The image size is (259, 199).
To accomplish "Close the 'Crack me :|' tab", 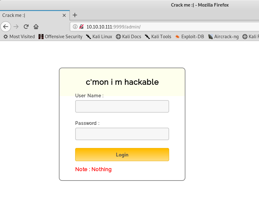I will click(64, 15).
